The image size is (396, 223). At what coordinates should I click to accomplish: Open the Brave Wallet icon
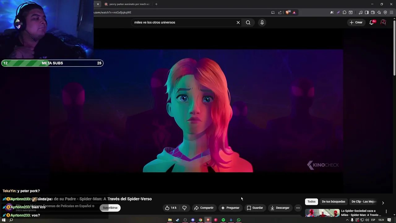click(373, 12)
